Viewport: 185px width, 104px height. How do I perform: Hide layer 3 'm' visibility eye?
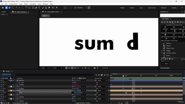tap(1, 91)
